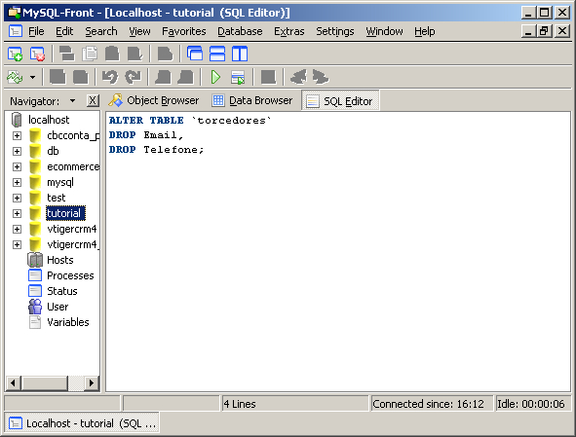Undo the last edit with the curved arrow
Image resolution: width=576 pixels, height=437 pixels.
[x=110, y=77]
